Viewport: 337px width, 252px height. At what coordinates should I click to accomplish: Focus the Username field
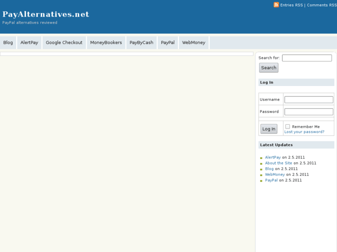tap(309, 99)
